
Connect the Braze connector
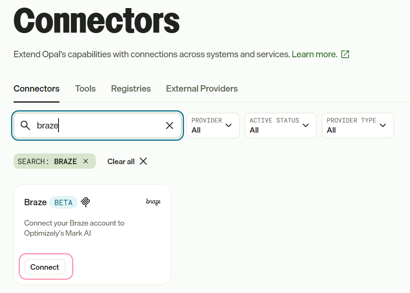(45, 267)
